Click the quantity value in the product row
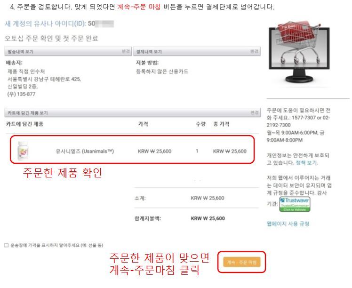 197,151
